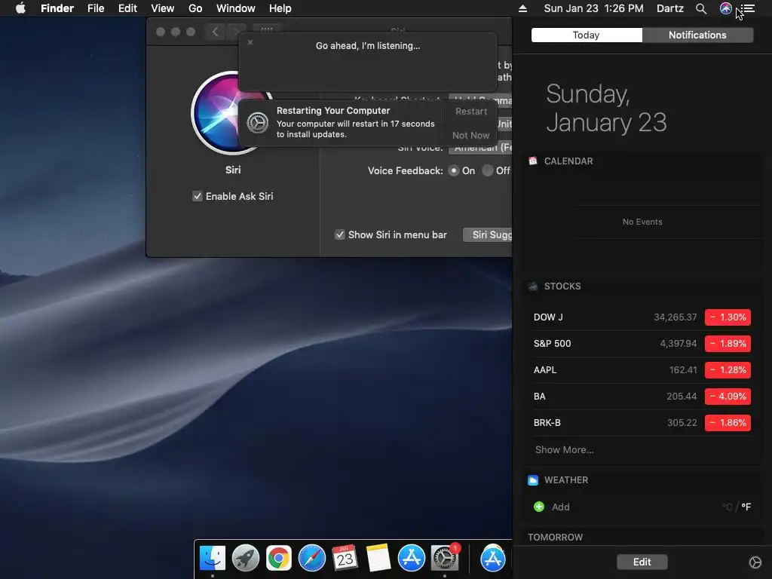The image size is (772, 579).
Task: Open Calendar app in the Dock
Action: click(345, 558)
